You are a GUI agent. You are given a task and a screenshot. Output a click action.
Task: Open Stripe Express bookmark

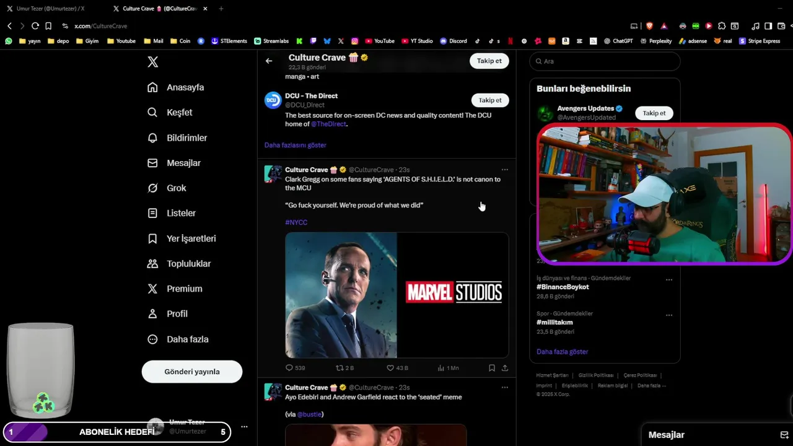[760, 41]
